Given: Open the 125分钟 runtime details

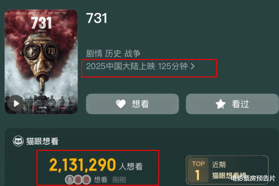Looking at the screenshot, I should click(x=173, y=66).
